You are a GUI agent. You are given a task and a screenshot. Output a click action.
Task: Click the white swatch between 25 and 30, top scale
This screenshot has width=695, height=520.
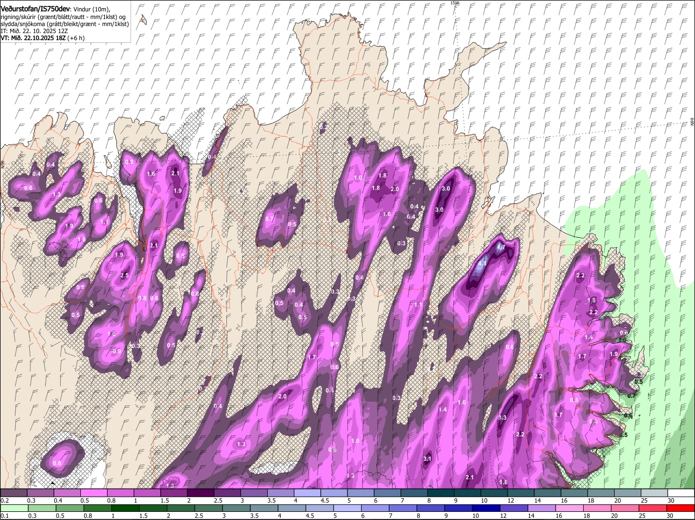click(x=654, y=493)
